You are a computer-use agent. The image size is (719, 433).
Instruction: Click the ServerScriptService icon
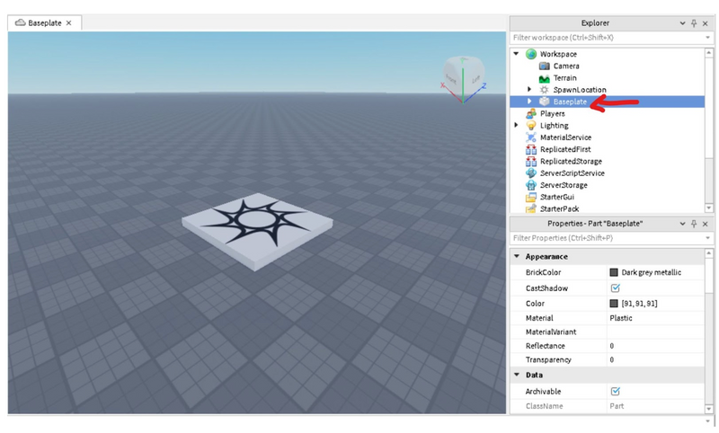pyautogui.click(x=531, y=173)
